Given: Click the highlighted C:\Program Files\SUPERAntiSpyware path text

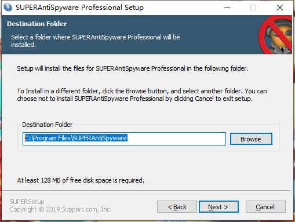Looking at the screenshot, I should point(76,138).
